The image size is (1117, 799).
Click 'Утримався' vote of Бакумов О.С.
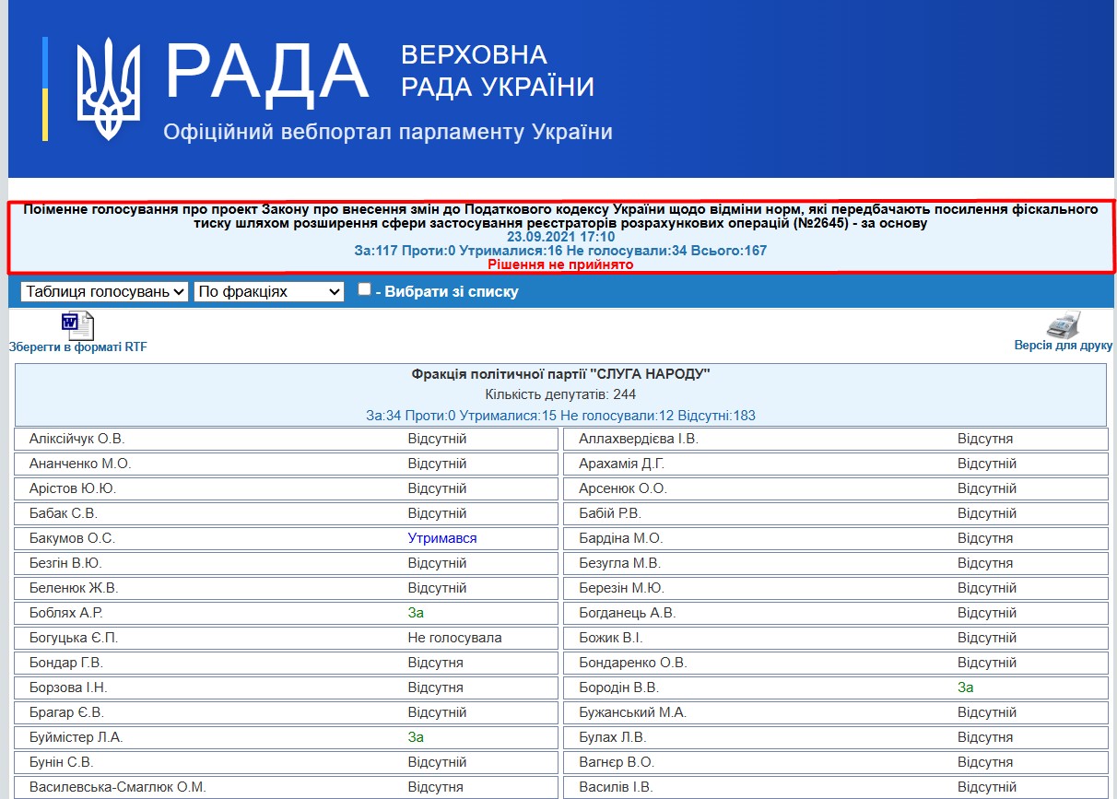[442, 538]
